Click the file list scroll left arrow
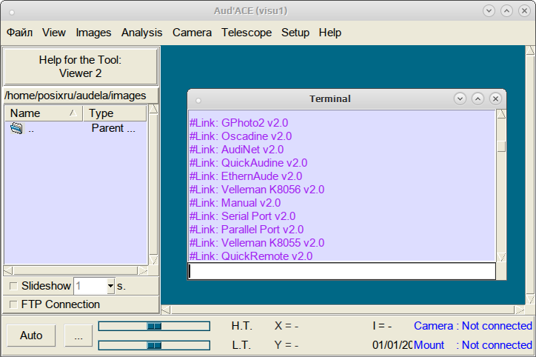Viewport: 536px width, 357px height. coord(8,271)
